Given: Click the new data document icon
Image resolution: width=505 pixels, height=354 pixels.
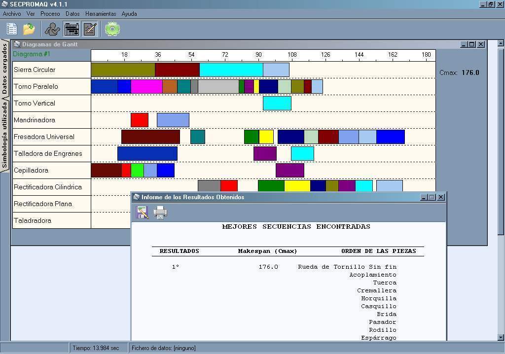Looking at the screenshot, I should coord(11,29).
